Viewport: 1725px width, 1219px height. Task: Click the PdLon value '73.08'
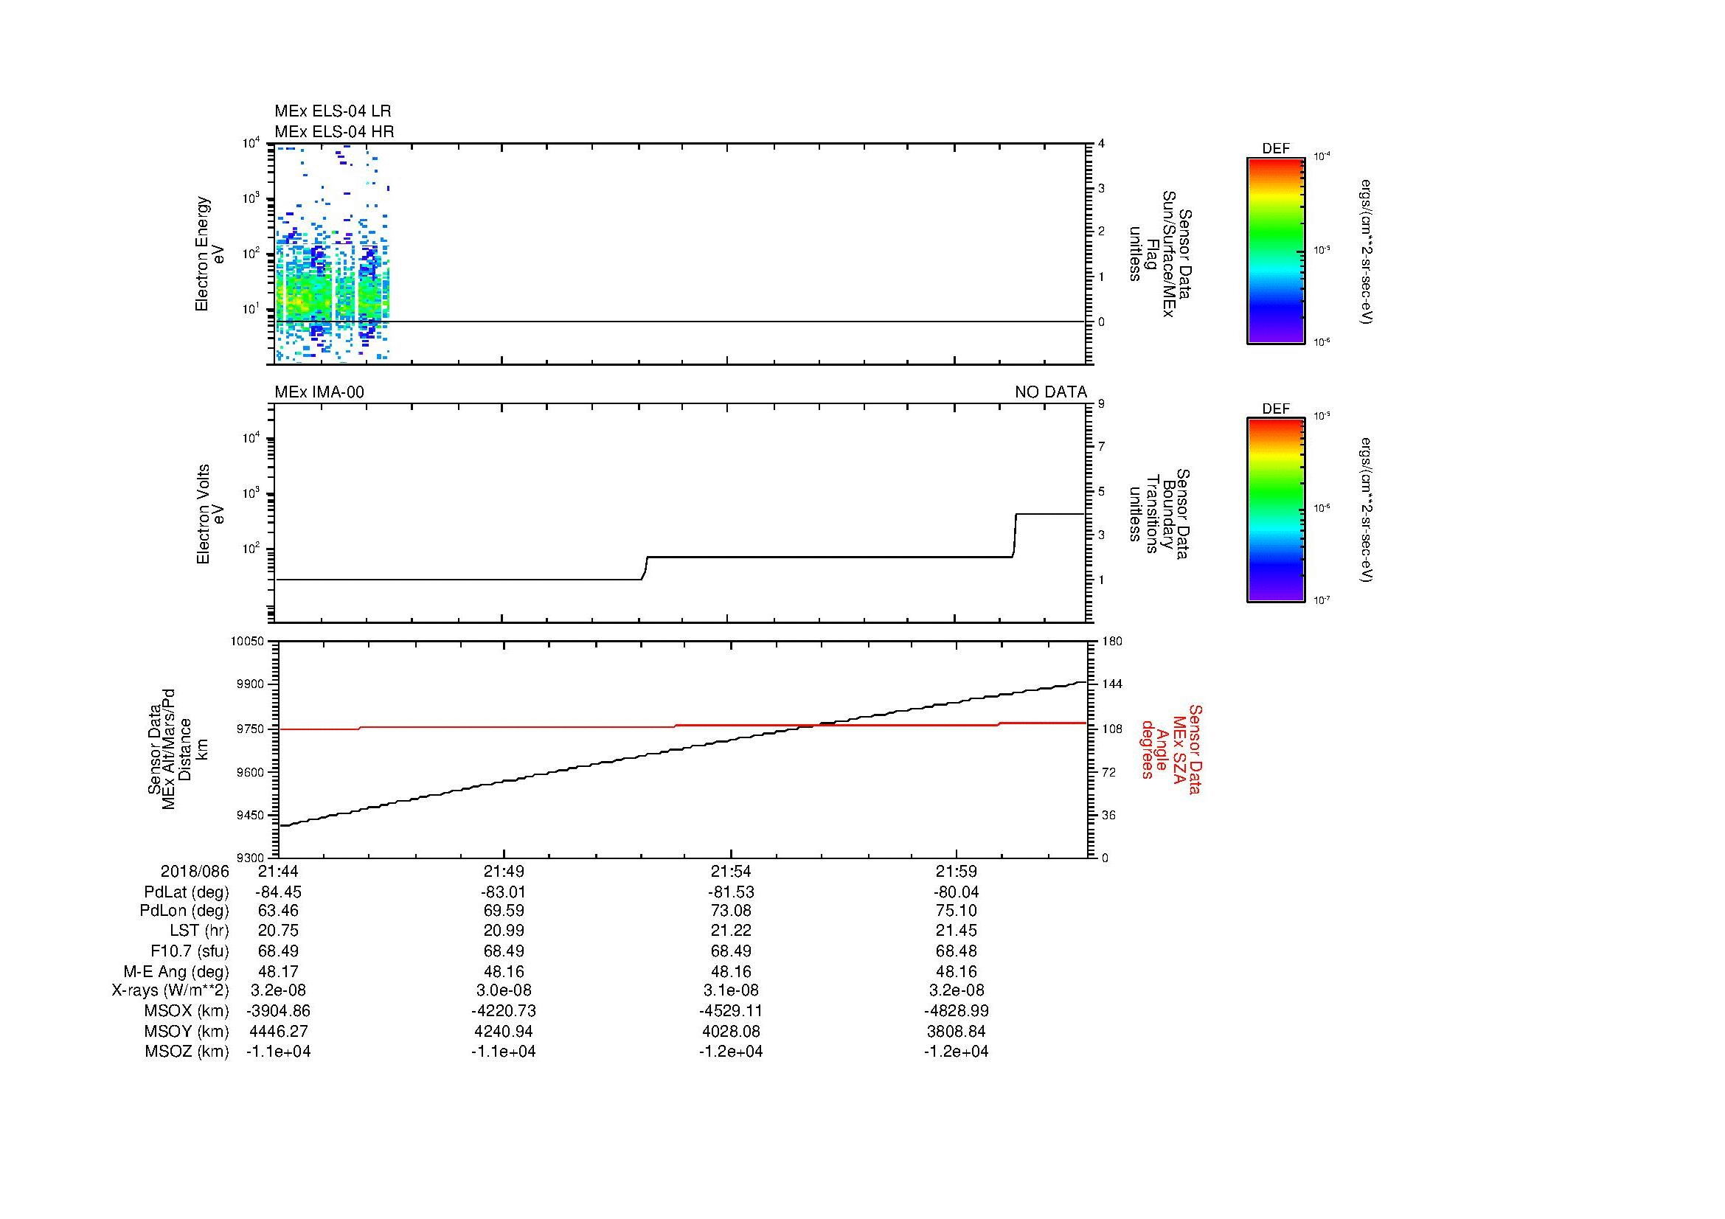(731, 911)
